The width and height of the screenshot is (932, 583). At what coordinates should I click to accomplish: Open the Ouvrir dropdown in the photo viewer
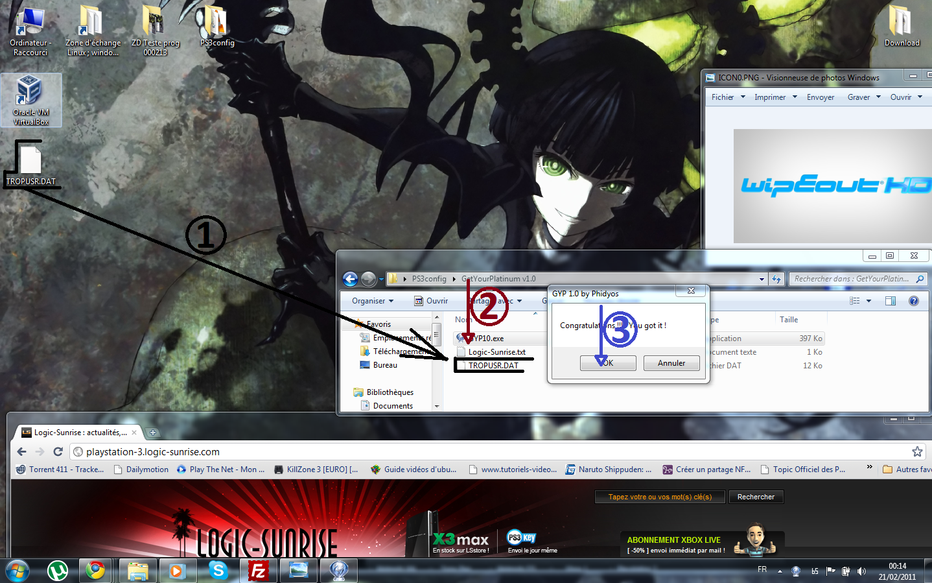pos(906,97)
